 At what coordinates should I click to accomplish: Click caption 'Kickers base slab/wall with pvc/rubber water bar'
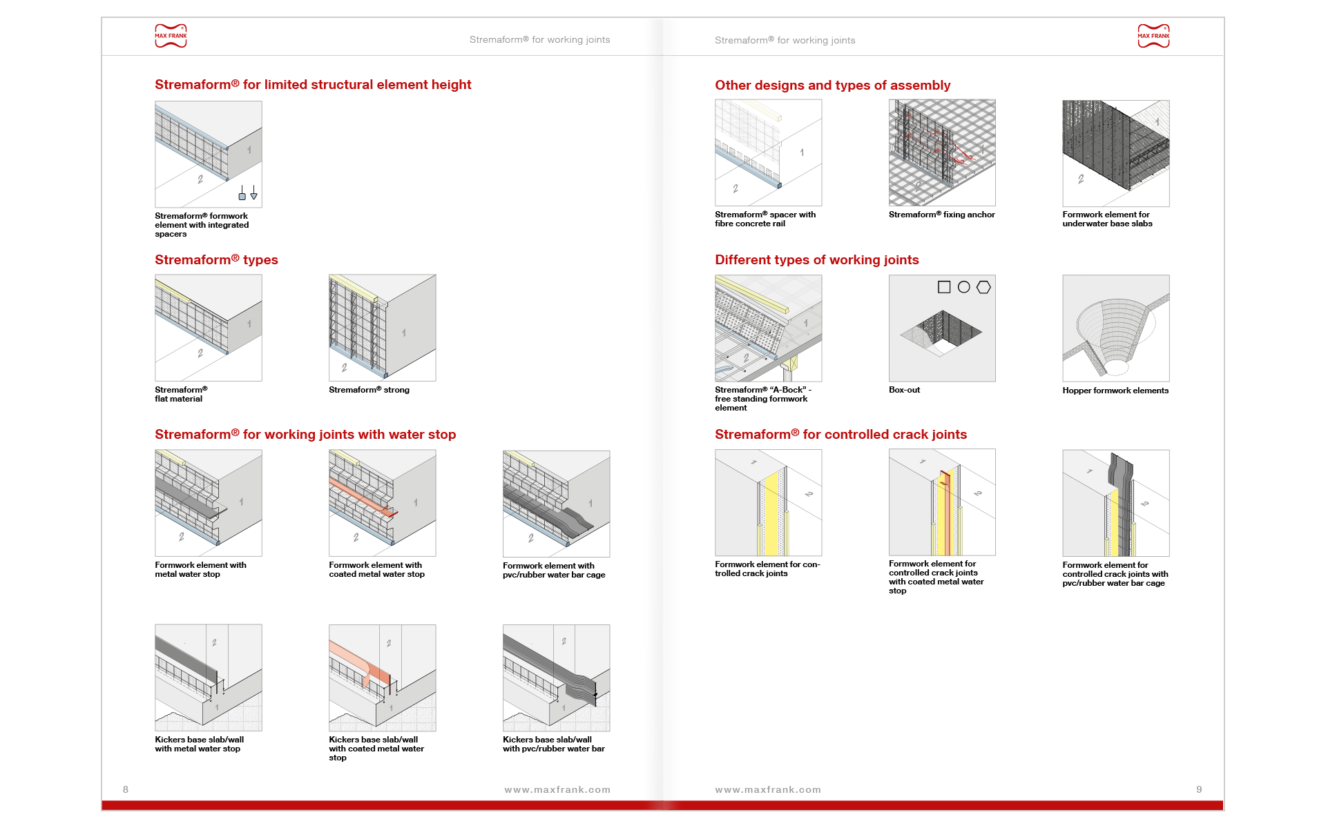pos(553,744)
